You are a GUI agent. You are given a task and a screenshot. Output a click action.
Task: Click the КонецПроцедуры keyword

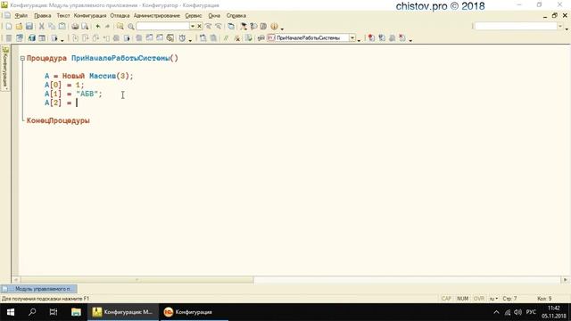(58, 120)
